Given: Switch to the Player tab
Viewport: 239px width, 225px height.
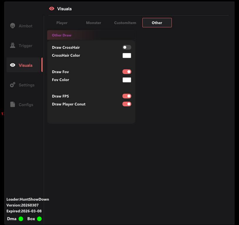Looking at the screenshot, I should [x=62, y=23].
